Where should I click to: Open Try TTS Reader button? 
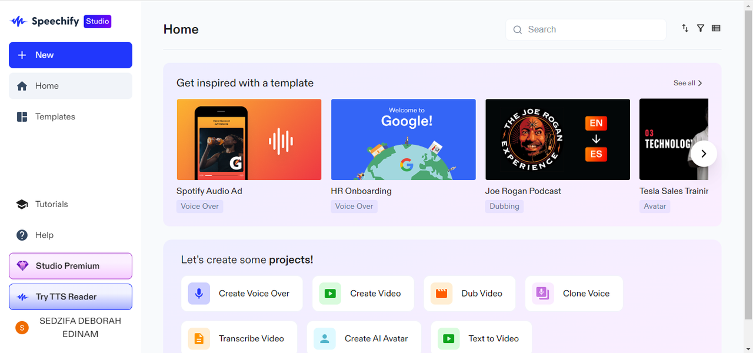71,297
